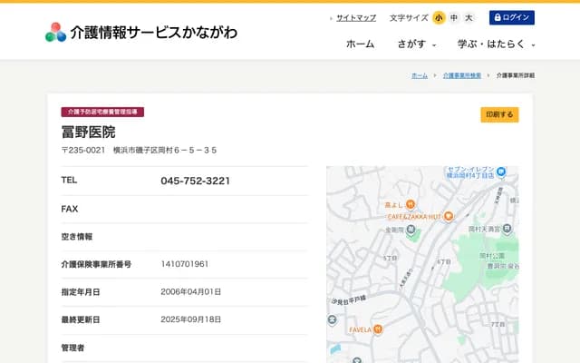Set text size to 大
Image resolution: width=580 pixels, height=363 pixels.
[469, 18]
